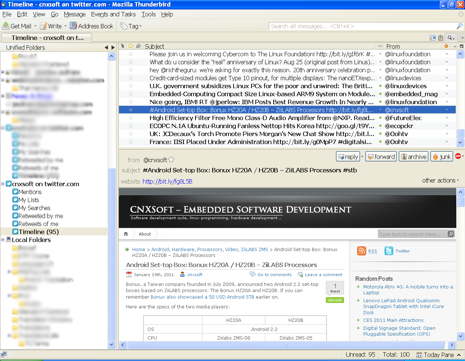Sort by starred column header
This screenshot has height=361, width=465.
coord(131,46)
